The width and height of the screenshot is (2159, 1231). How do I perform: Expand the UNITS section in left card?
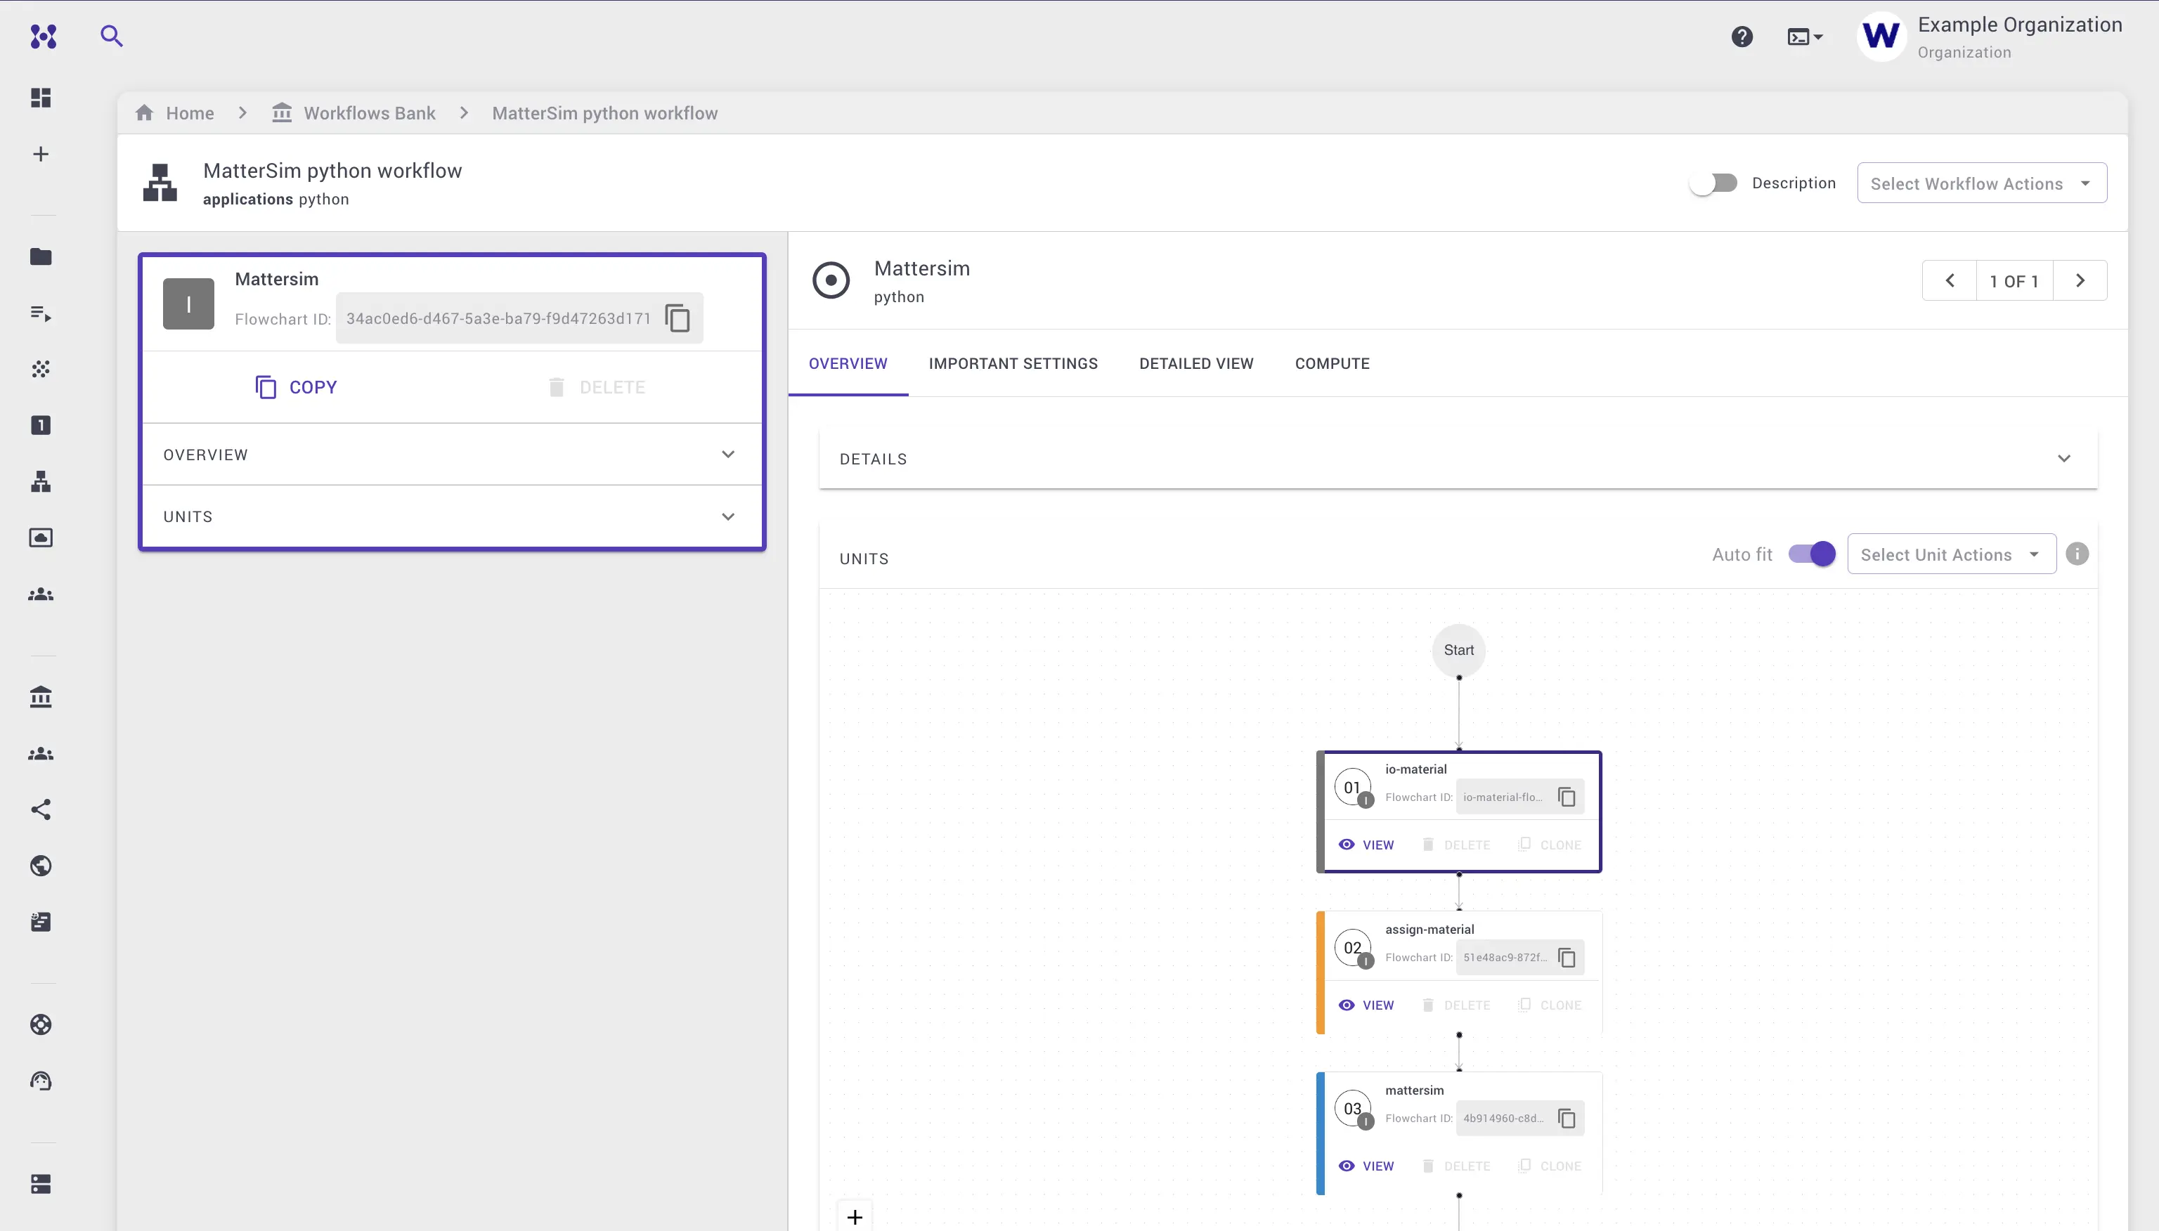point(453,516)
